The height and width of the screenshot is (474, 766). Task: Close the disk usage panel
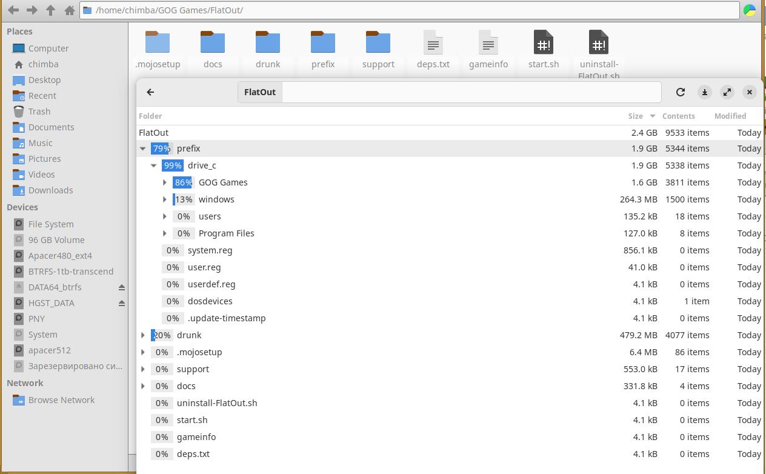pyautogui.click(x=750, y=92)
